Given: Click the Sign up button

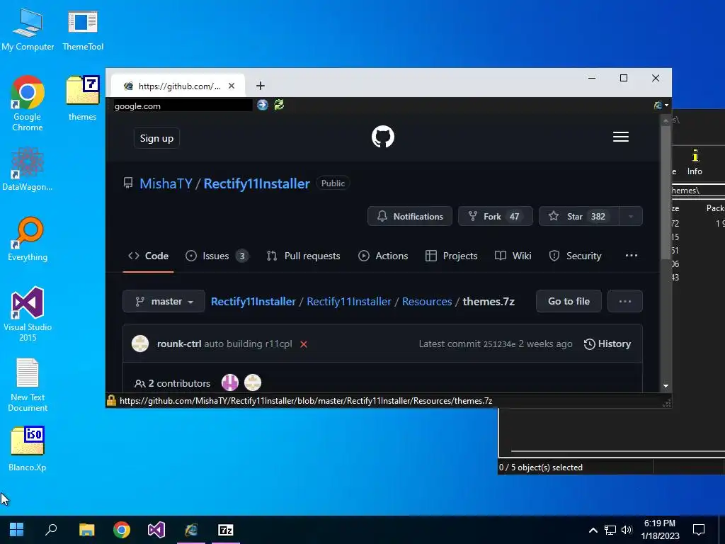Looking at the screenshot, I should [x=156, y=138].
